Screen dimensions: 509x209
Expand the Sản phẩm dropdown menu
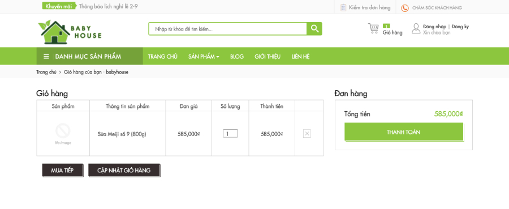click(x=204, y=56)
